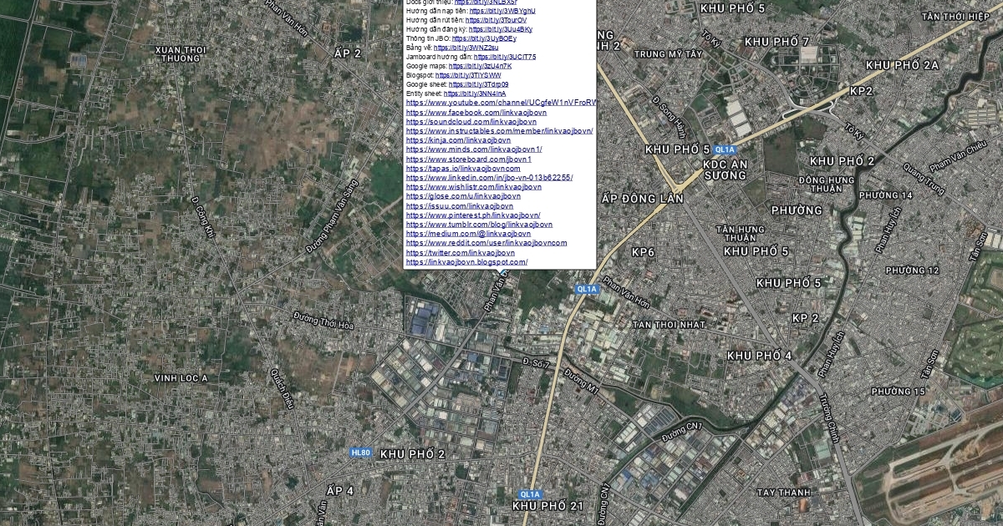This screenshot has height=526, width=1003.
Task: Click the PHƯỜNG 12 label
Action: click(912, 271)
